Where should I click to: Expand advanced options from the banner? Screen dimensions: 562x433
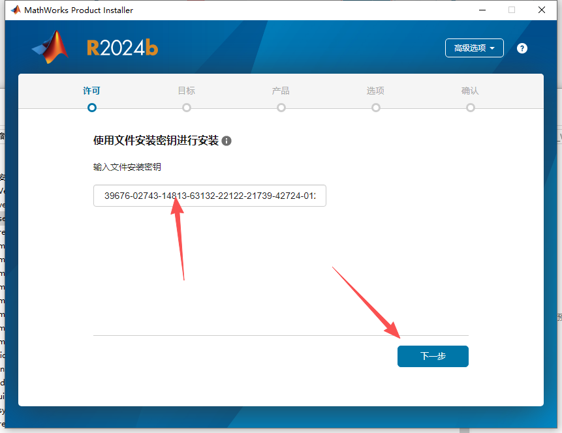474,48
